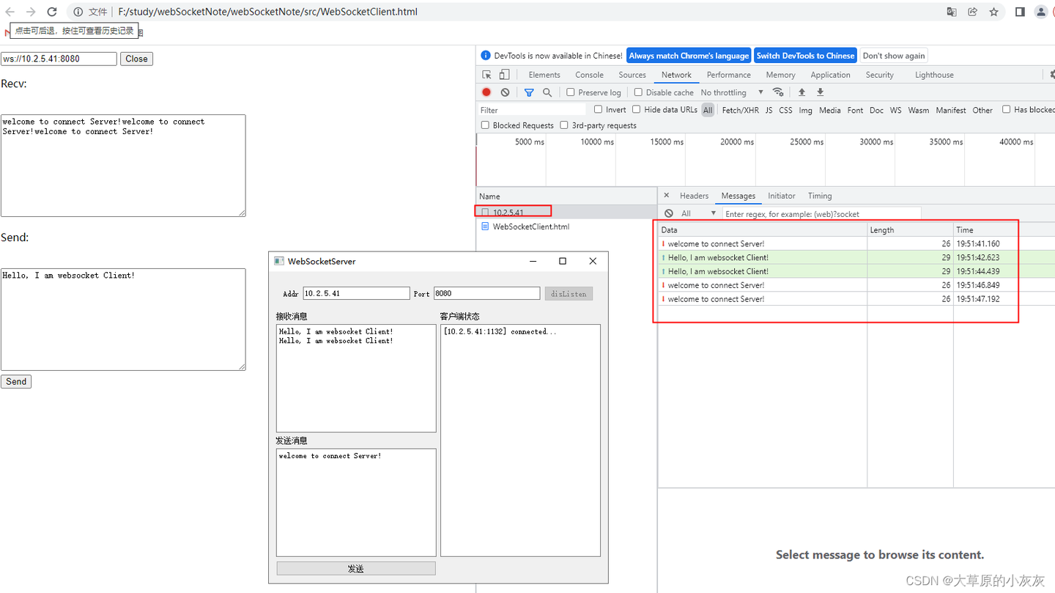Clear the network log
The width and height of the screenshot is (1055, 593).
point(505,92)
